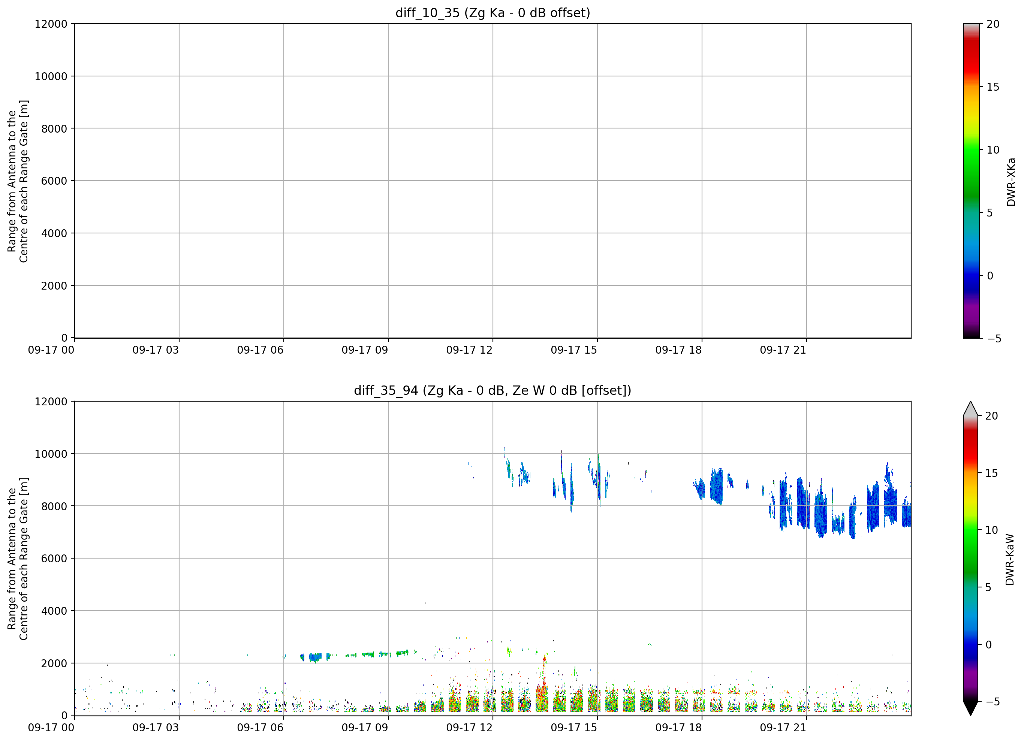The height and width of the screenshot is (741, 1024).
Task: Click y-tick "12000" on diff_10_35 plot
Action: point(51,24)
